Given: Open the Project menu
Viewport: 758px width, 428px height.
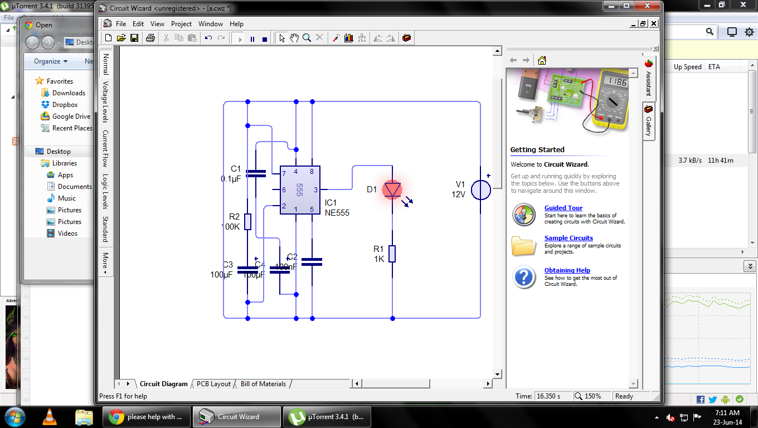Looking at the screenshot, I should pyautogui.click(x=181, y=24).
